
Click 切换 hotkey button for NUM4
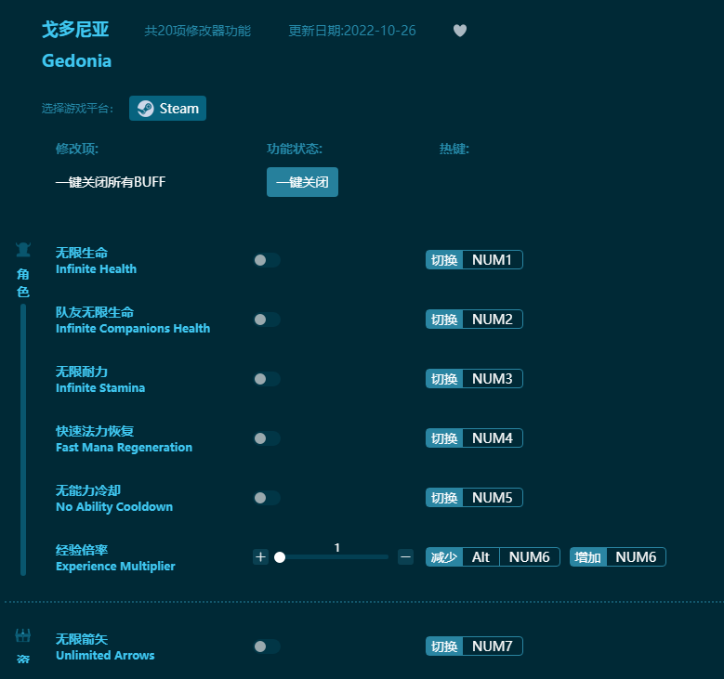pyautogui.click(x=444, y=438)
